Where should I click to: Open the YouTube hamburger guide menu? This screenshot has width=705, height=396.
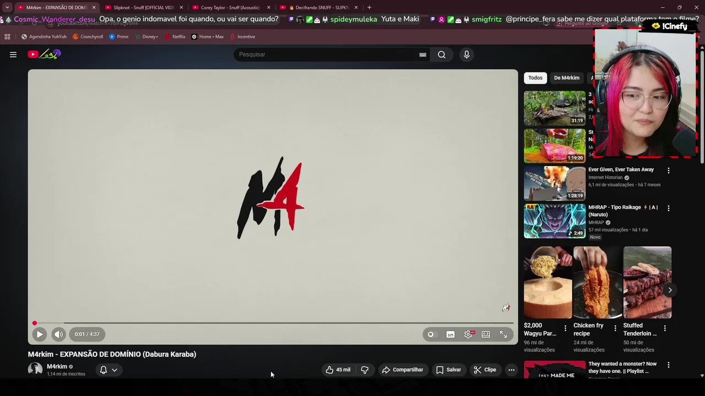point(13,54)
